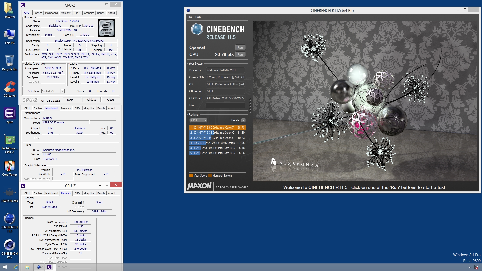Click the Core Speed value 5498.53 MHz
The height and width of the screenshot is (271, 482).
[x=53, y=68]
